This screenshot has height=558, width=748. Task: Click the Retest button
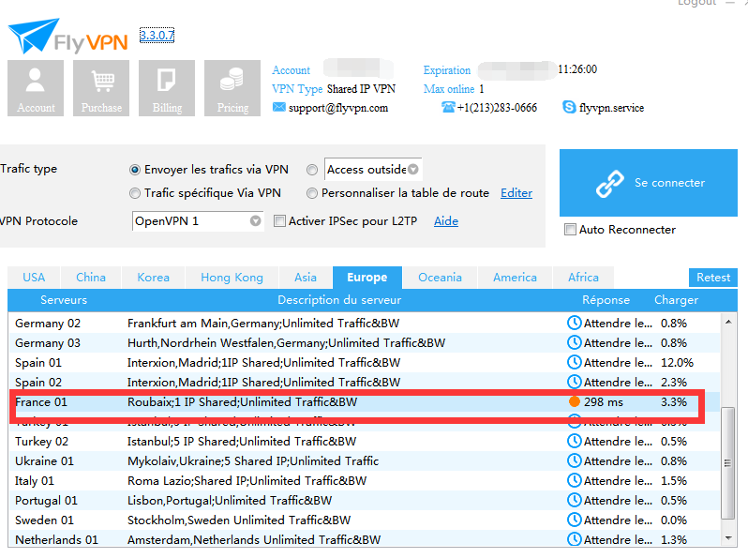713,278
